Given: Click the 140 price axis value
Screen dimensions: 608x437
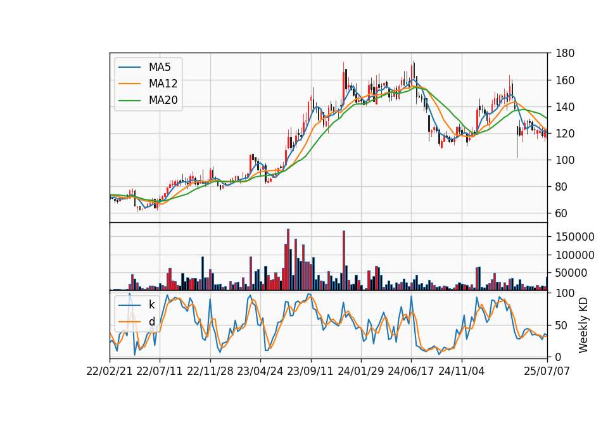Looking at the screenshot, I should [x=565, y=106].
